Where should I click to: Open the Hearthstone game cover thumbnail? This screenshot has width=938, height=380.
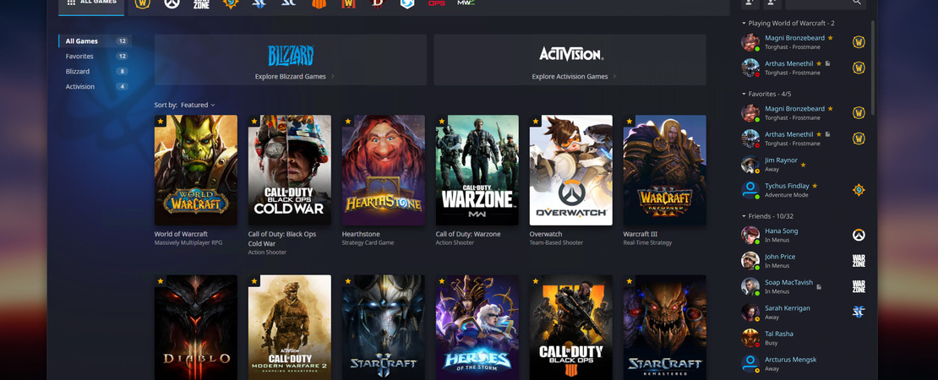(384, 171)
